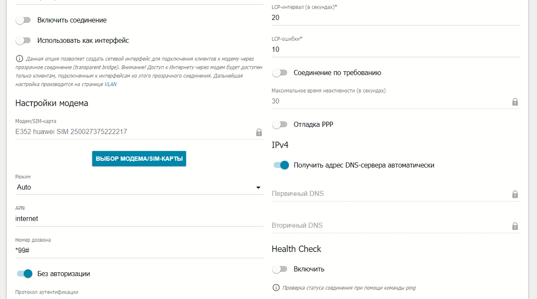537x299 pixels.
Task: Click ВЫБОР МОДЕМА/SIM-КАРТЫ button
Action: 139,159
